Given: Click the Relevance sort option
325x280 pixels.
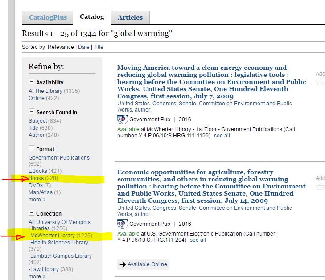Looking at the screenshot, I should pyautogui.click(x=61, y=47).
